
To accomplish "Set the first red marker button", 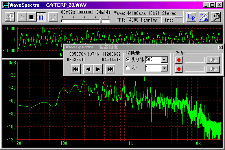I will [179, 60].
